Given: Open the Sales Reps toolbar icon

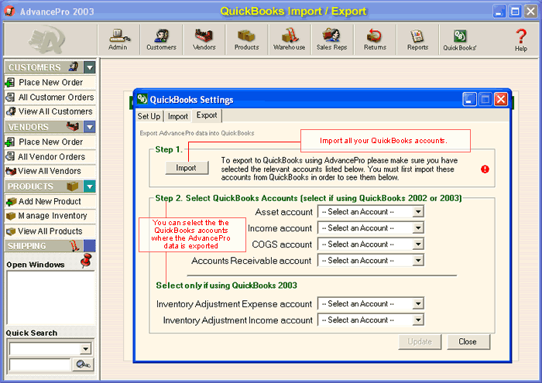Looking at the screenshot, I should click(332, 39).
